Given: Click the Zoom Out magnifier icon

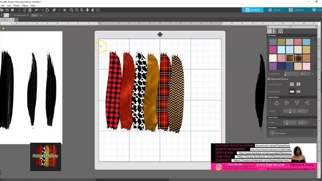Looking at the screenshot, I should pos(77,10).
